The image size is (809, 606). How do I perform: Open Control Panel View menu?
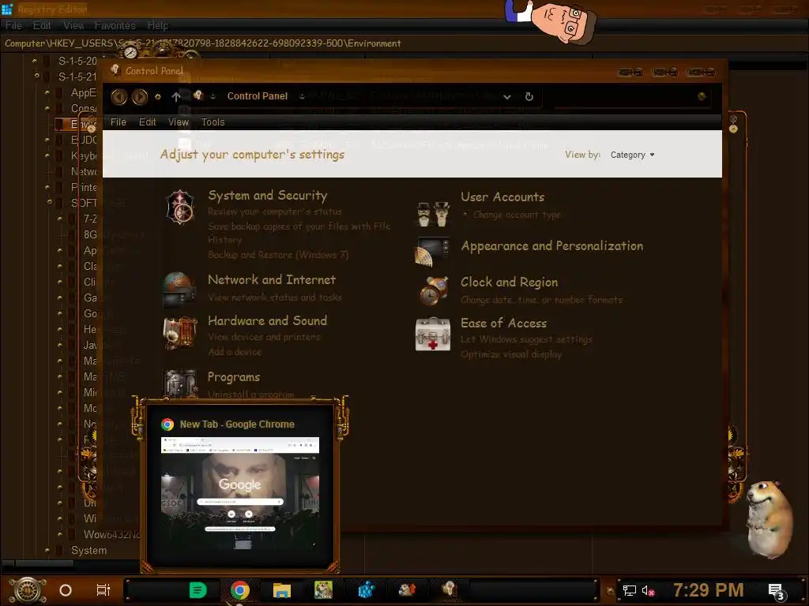pos(179,122)
